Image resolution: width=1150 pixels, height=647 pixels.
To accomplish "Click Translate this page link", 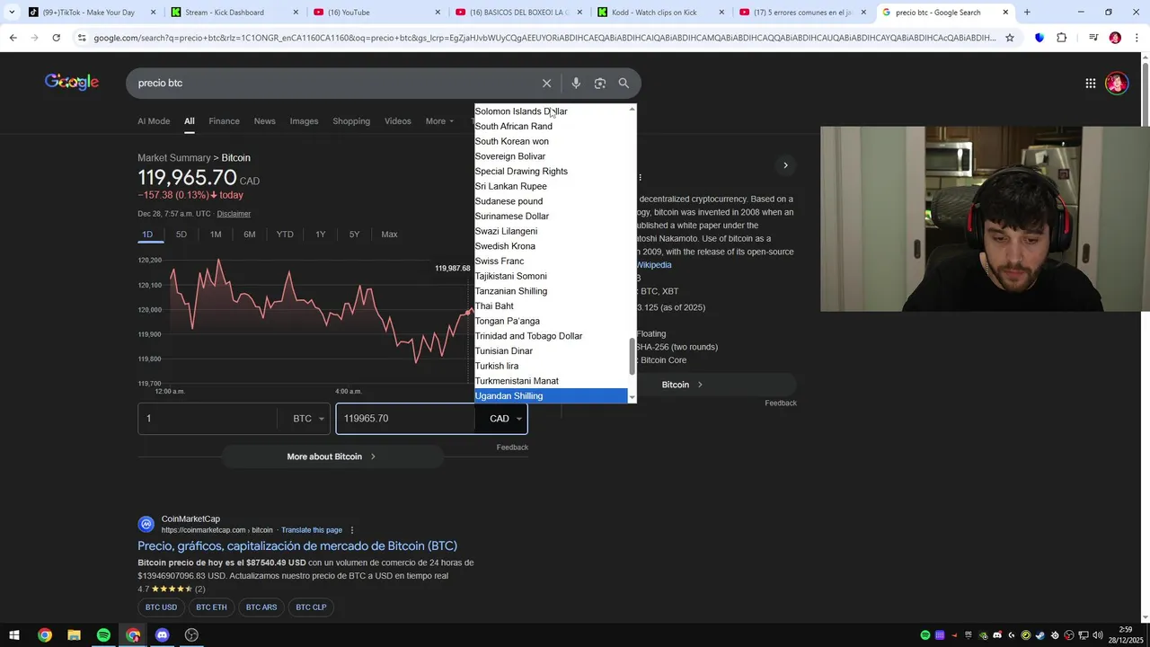I will point(312,530).
